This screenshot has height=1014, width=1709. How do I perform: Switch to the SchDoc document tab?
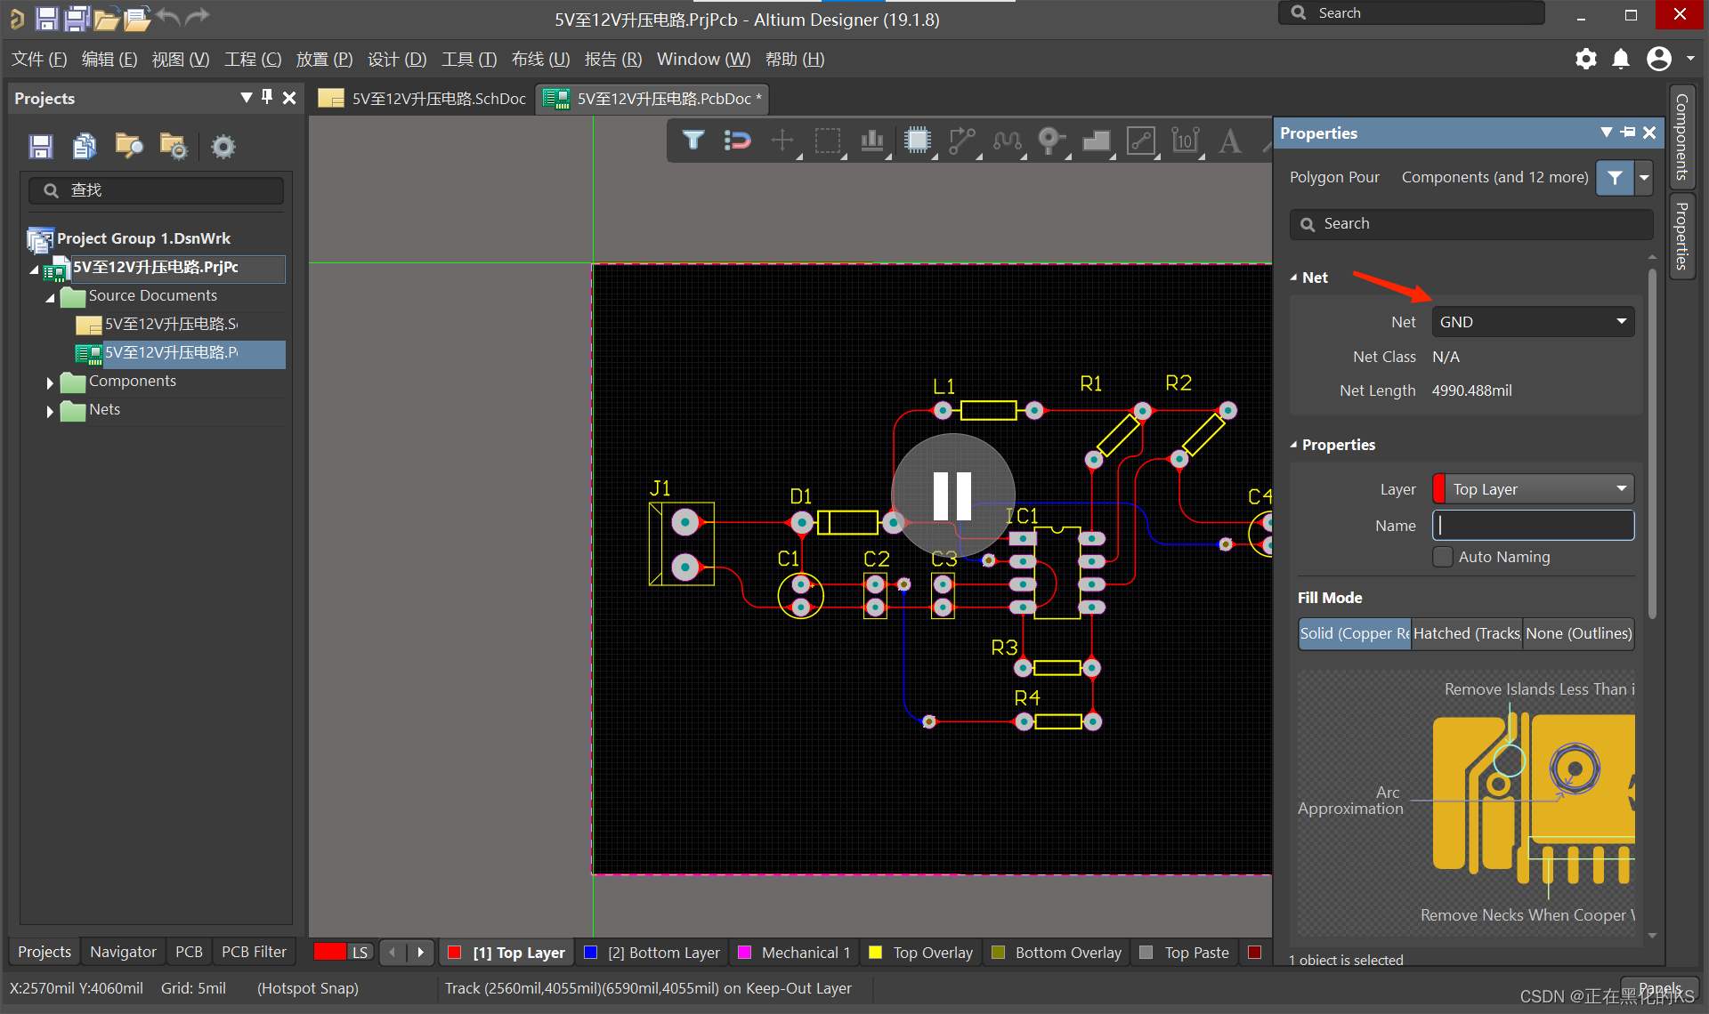click(x=424, y=99)
